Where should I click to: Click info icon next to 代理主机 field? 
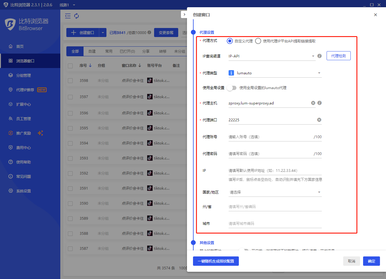click(x=320, y=103)
